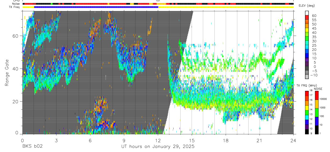The width and height of the screenshot is (330, 152).
Task: Click the blue segment of NOISE colorbar
Action: tap(317, 121)
